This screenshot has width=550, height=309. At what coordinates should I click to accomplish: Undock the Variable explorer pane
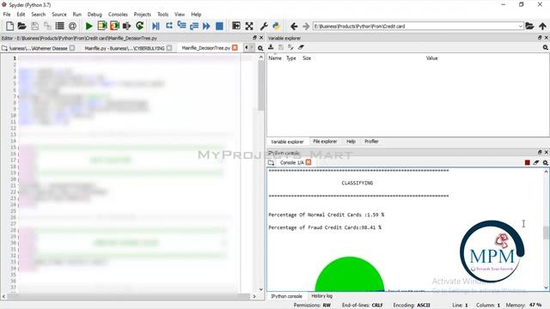click(540, 38)
